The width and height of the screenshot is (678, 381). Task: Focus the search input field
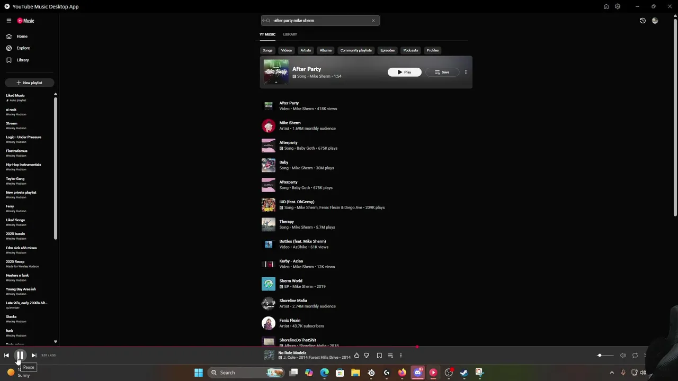[320, 21]
